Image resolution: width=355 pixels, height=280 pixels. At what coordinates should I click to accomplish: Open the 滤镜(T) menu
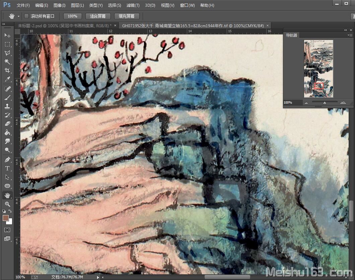tap(133, 5)
